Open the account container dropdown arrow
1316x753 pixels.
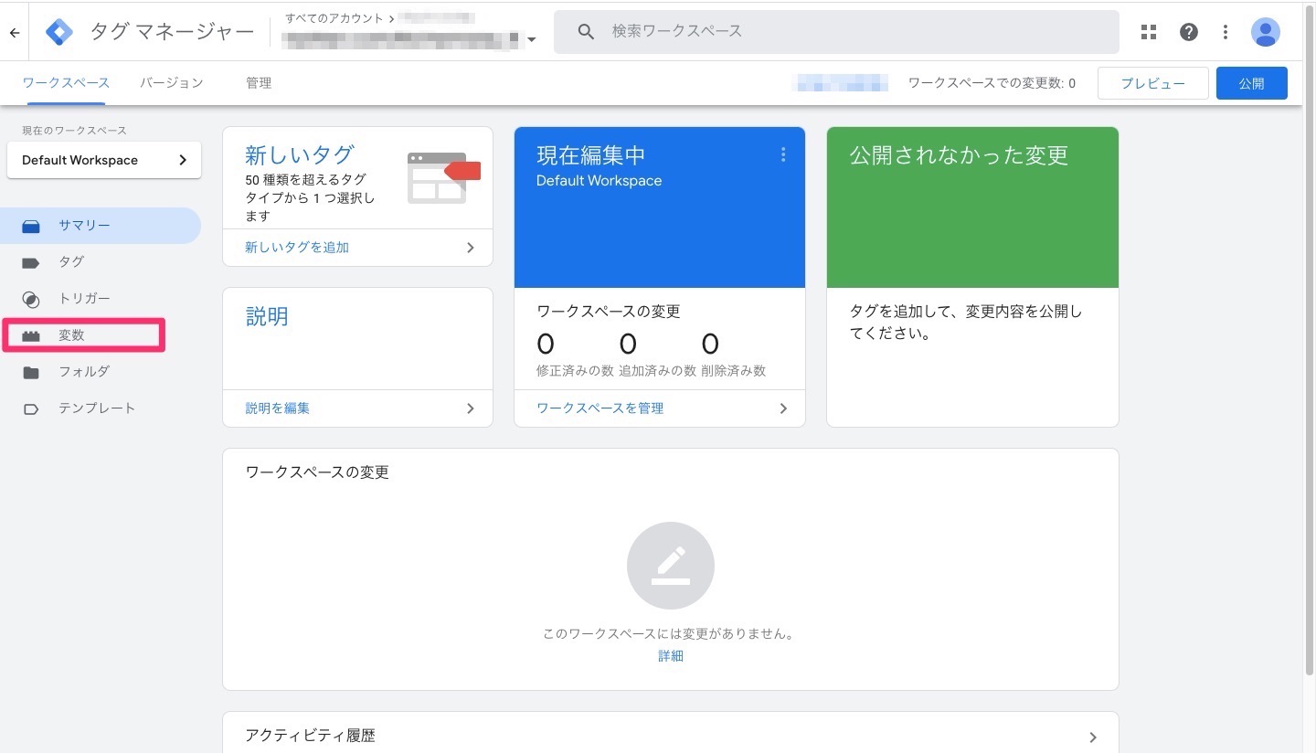(532, 39)
